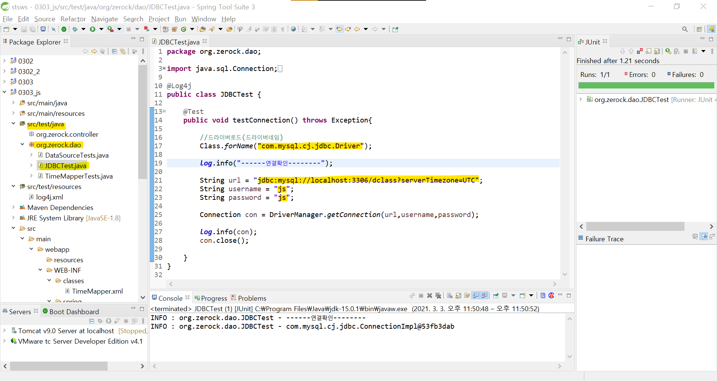The height and width of the screenshot is (381, 717).
Task: Toggle Scroll Lock in the Console view
Action: 458,295
